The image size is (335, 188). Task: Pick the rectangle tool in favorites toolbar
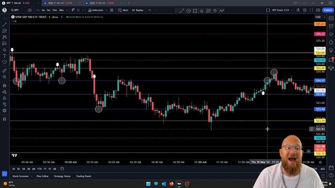(195, 10)
